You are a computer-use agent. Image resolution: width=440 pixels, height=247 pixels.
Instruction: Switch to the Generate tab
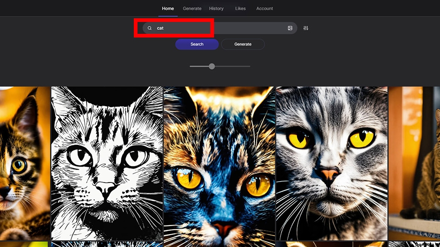192,8
